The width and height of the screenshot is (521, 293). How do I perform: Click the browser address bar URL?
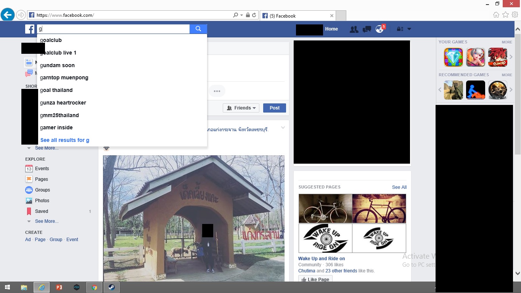point(65,15)
